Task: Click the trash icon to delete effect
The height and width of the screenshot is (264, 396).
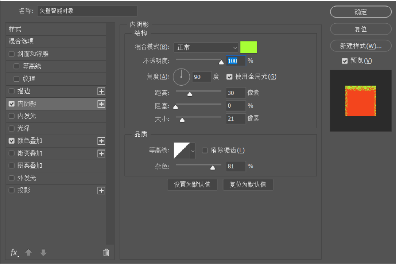Action: point(106,252)
